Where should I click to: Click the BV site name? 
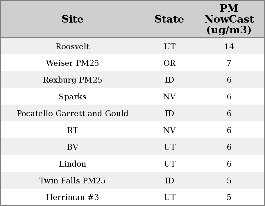(x=72, y=147)
